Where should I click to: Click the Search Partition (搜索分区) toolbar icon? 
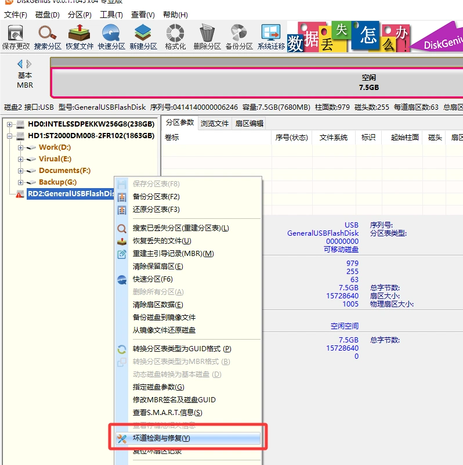pyautogui.click(x=48, y=37)
